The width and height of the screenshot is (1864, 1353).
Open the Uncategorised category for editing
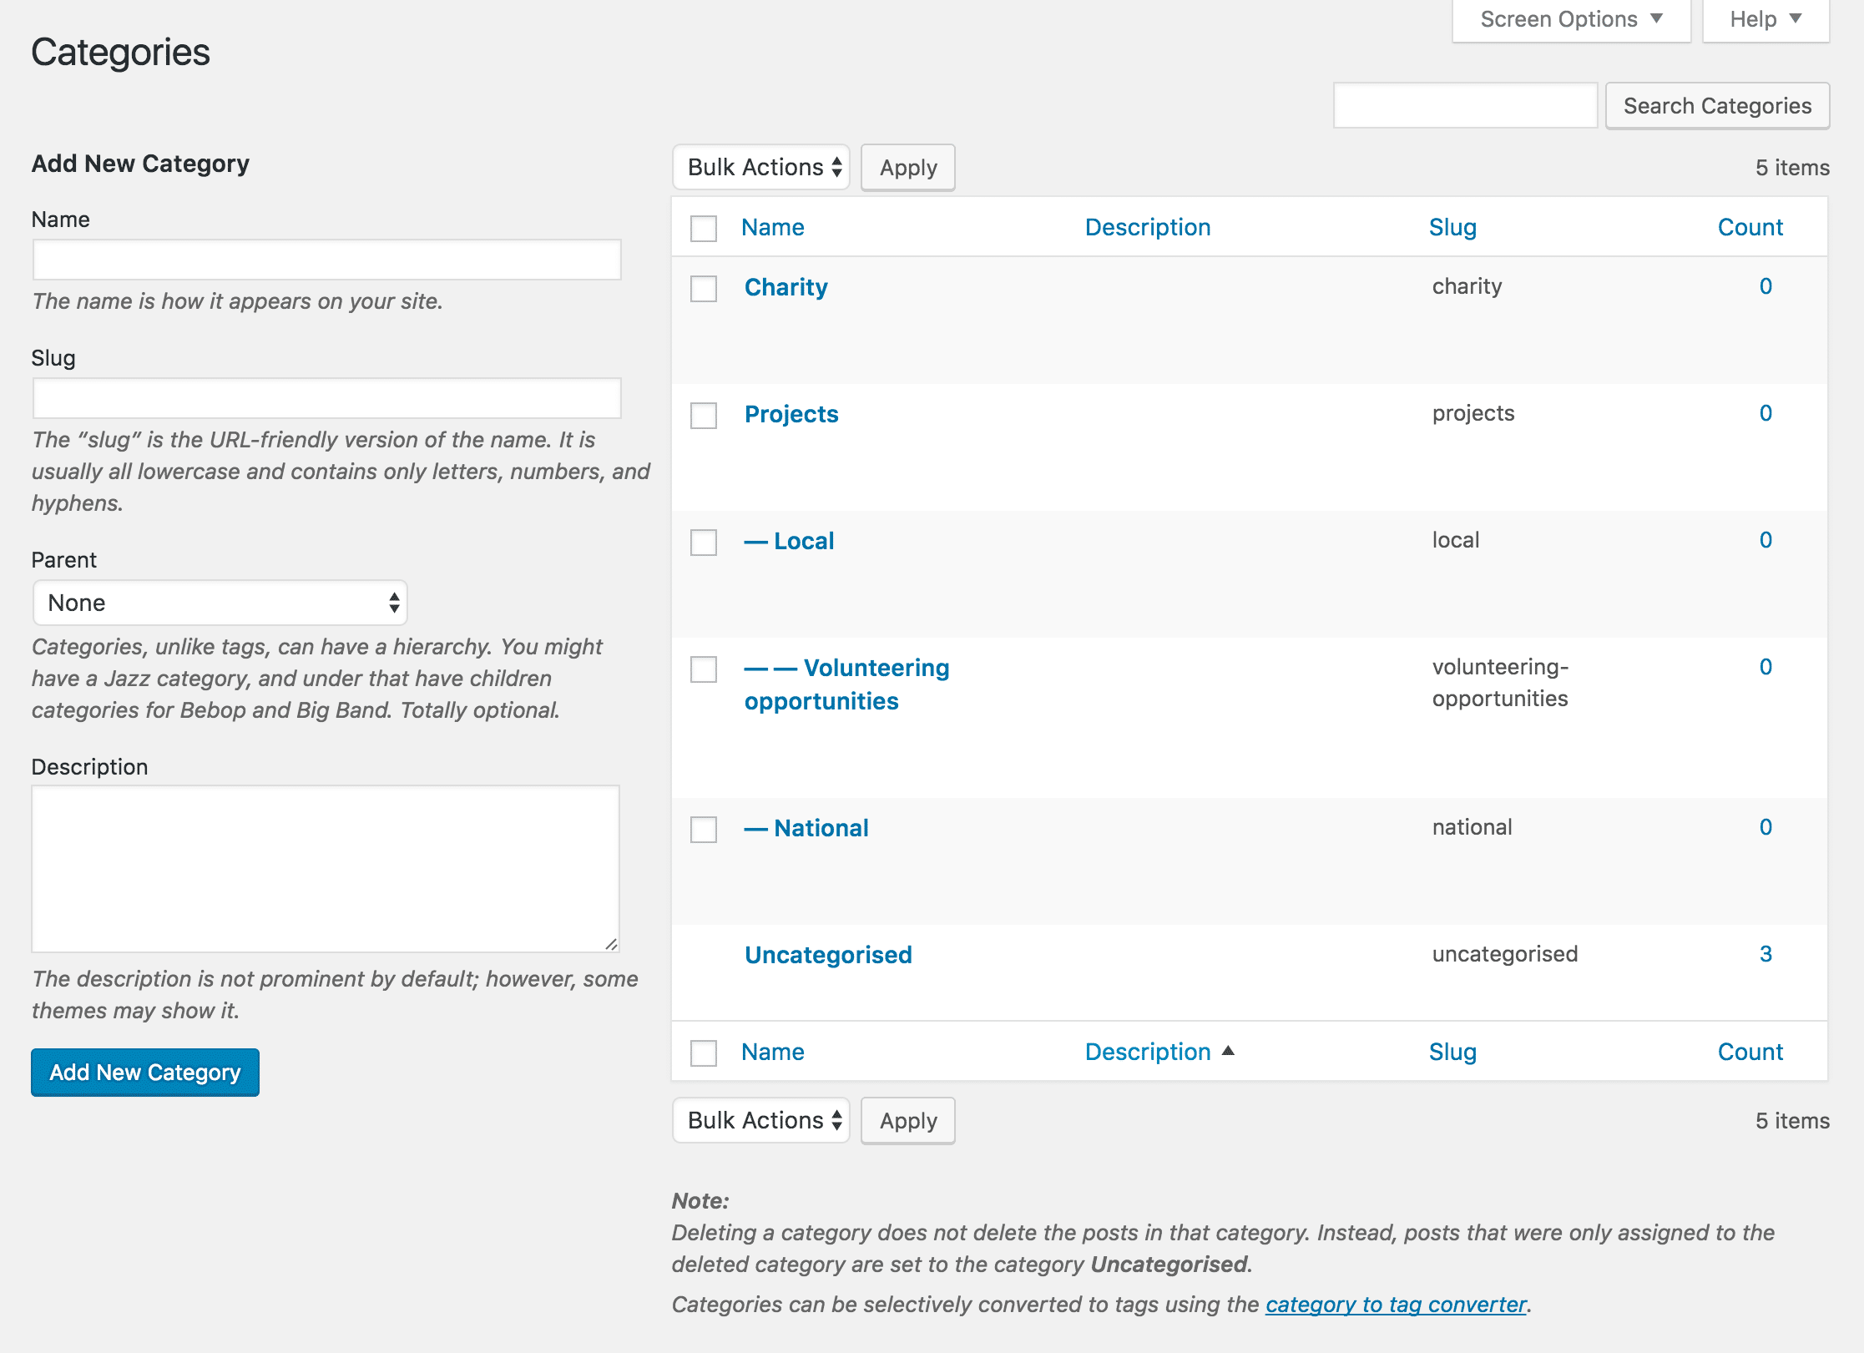(827, 954)
